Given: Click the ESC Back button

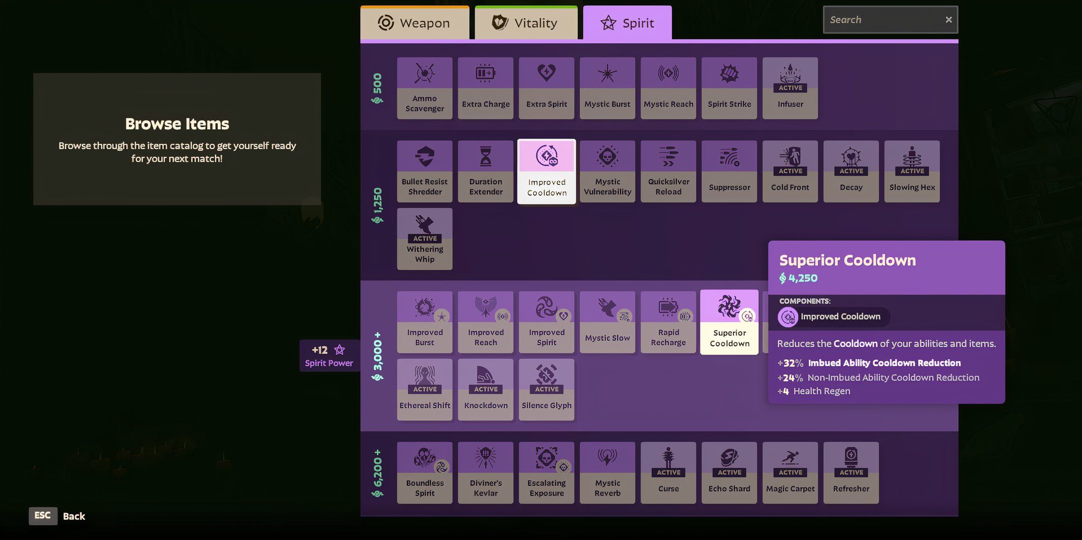Looking at the screenshot, I should pos(58,516).
